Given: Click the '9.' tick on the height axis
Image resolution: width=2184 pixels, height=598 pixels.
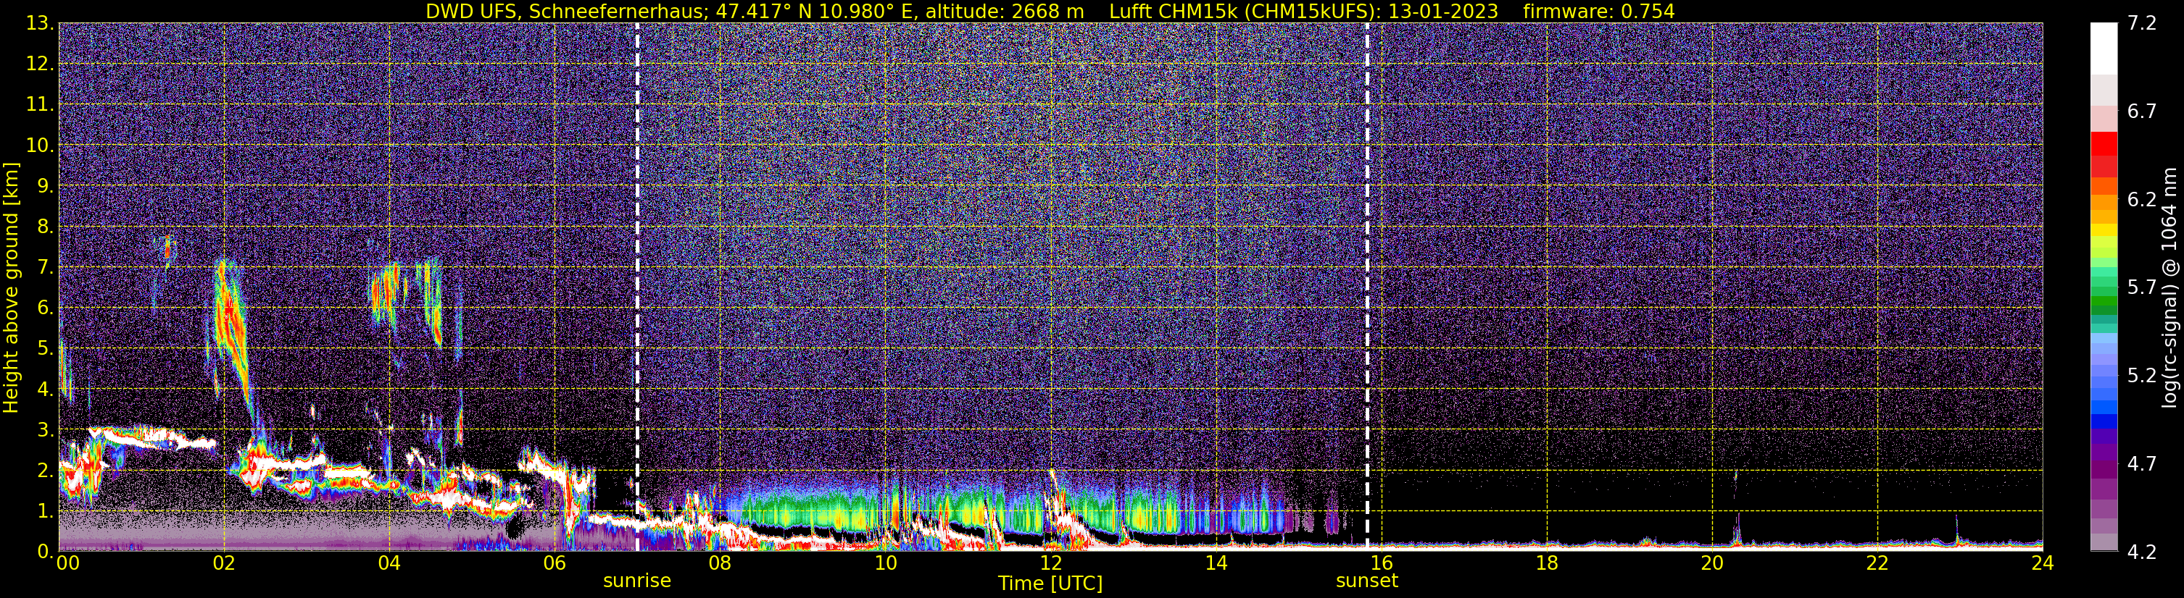Looking at the screenshot, I should pyautogui.click(x=45, y=185).
